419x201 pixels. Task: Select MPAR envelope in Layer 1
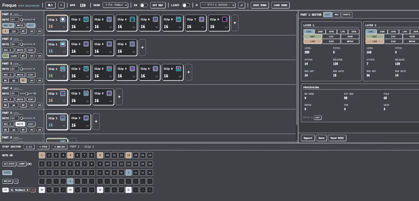(350, 41)
